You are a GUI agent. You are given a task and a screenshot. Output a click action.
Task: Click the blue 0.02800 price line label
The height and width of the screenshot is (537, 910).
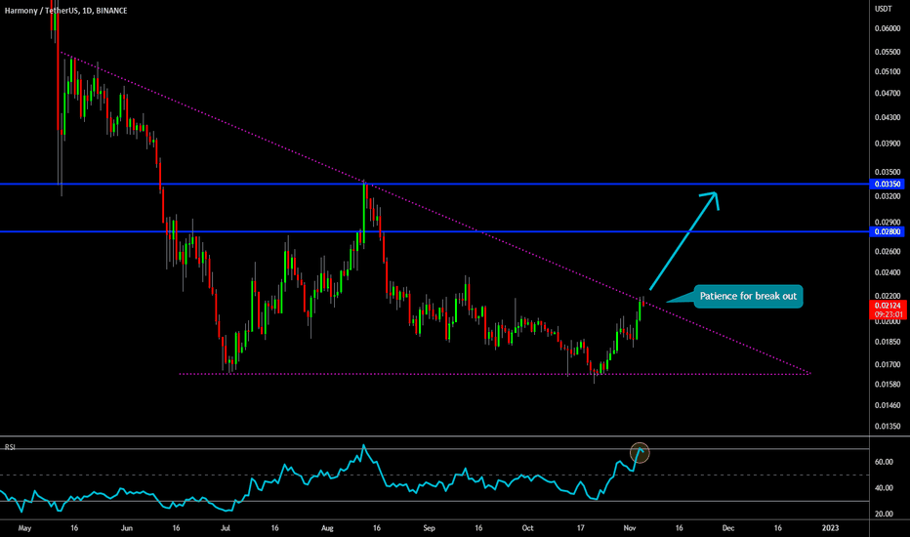[x=888, y=231]
